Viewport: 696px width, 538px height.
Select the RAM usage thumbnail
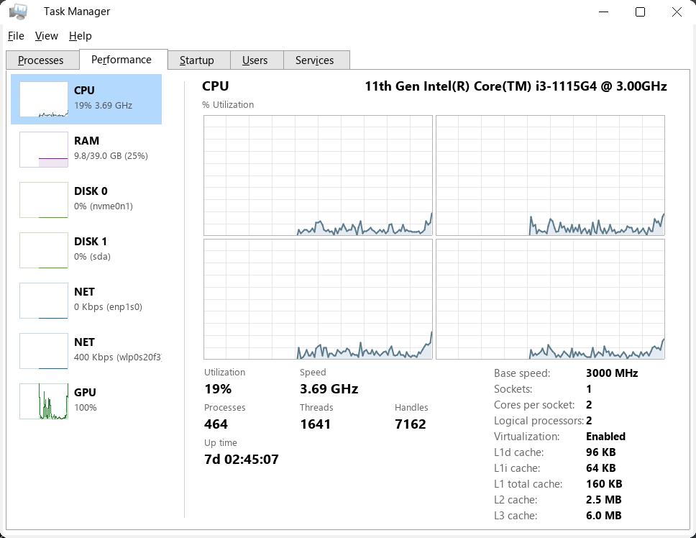44,150
